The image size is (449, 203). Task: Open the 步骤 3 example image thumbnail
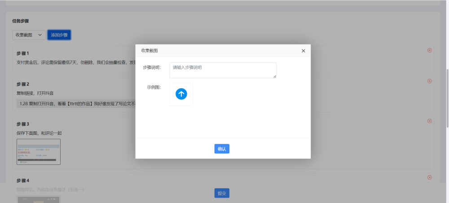(x=39, y=151)
